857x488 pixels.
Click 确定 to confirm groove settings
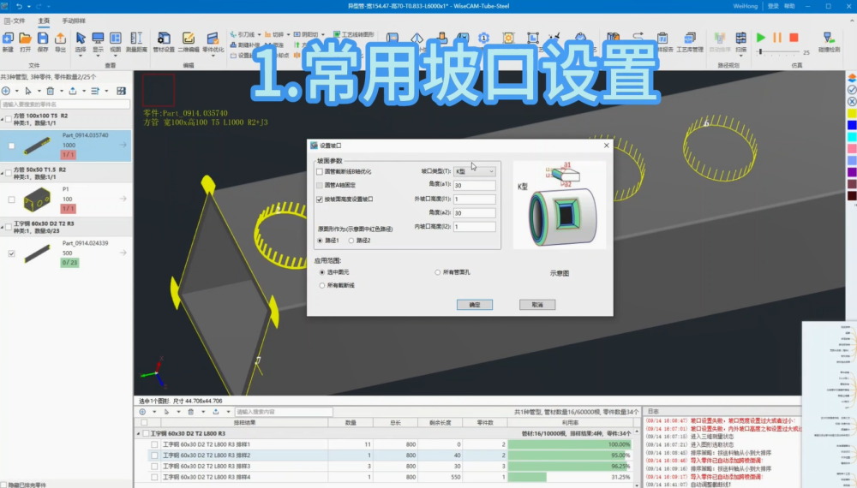pos(474,304)
